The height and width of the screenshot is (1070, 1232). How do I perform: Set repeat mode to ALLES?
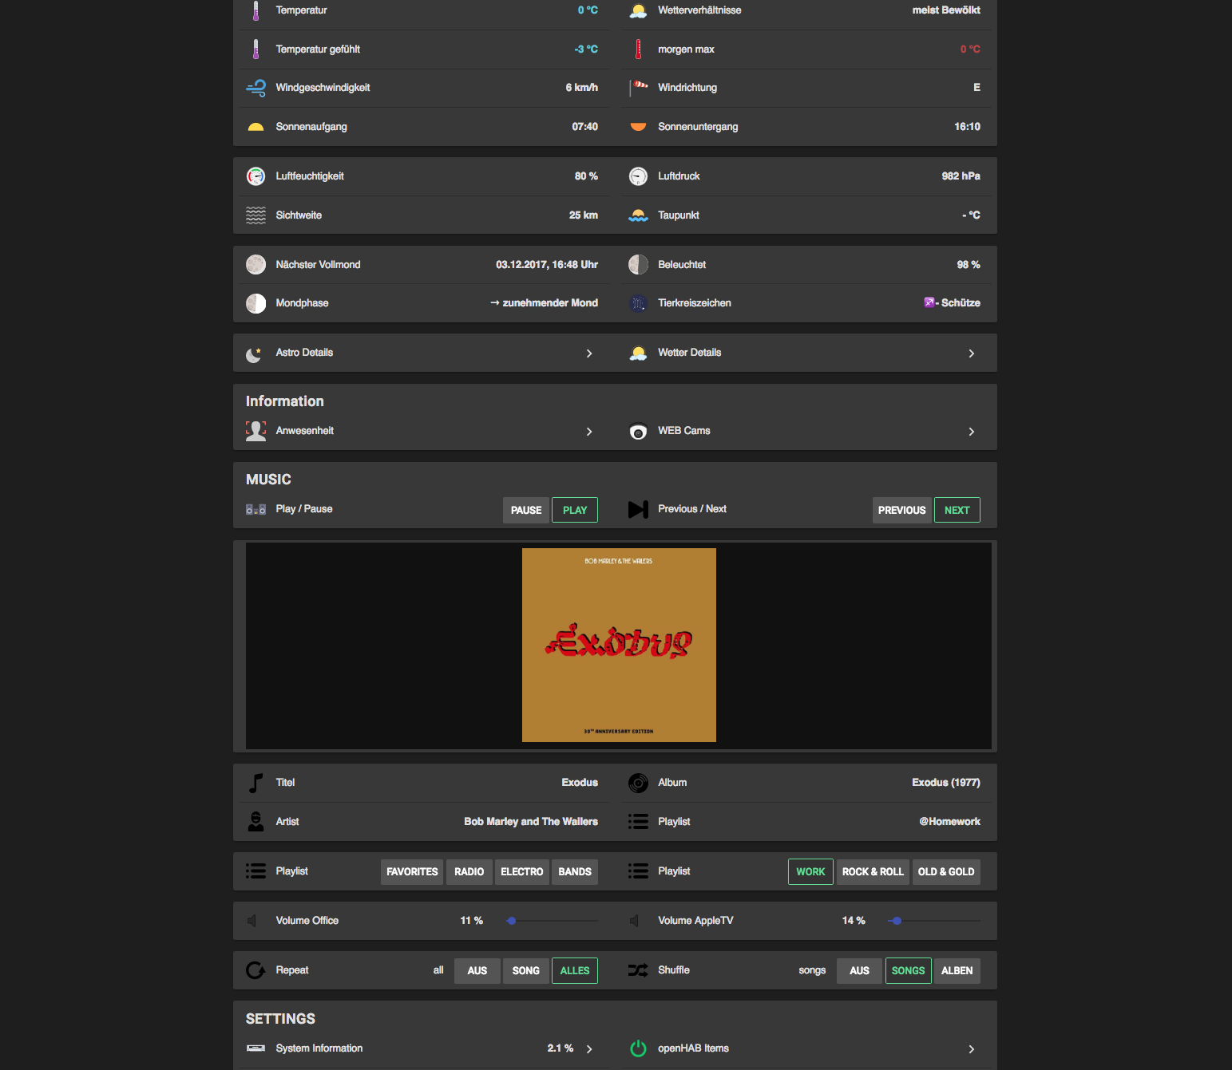[575, 971]
